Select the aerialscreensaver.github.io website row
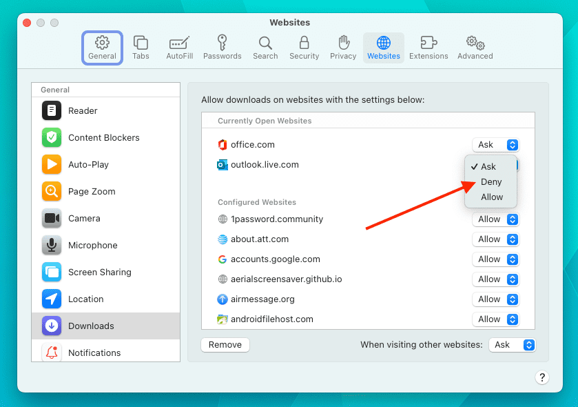This screenshot has width=578, height=407. [368, 279]
